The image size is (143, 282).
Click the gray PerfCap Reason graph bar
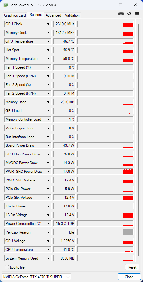point(128,232)
